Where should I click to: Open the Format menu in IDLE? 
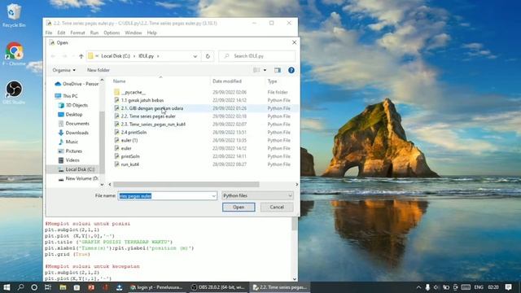point(78,33)
